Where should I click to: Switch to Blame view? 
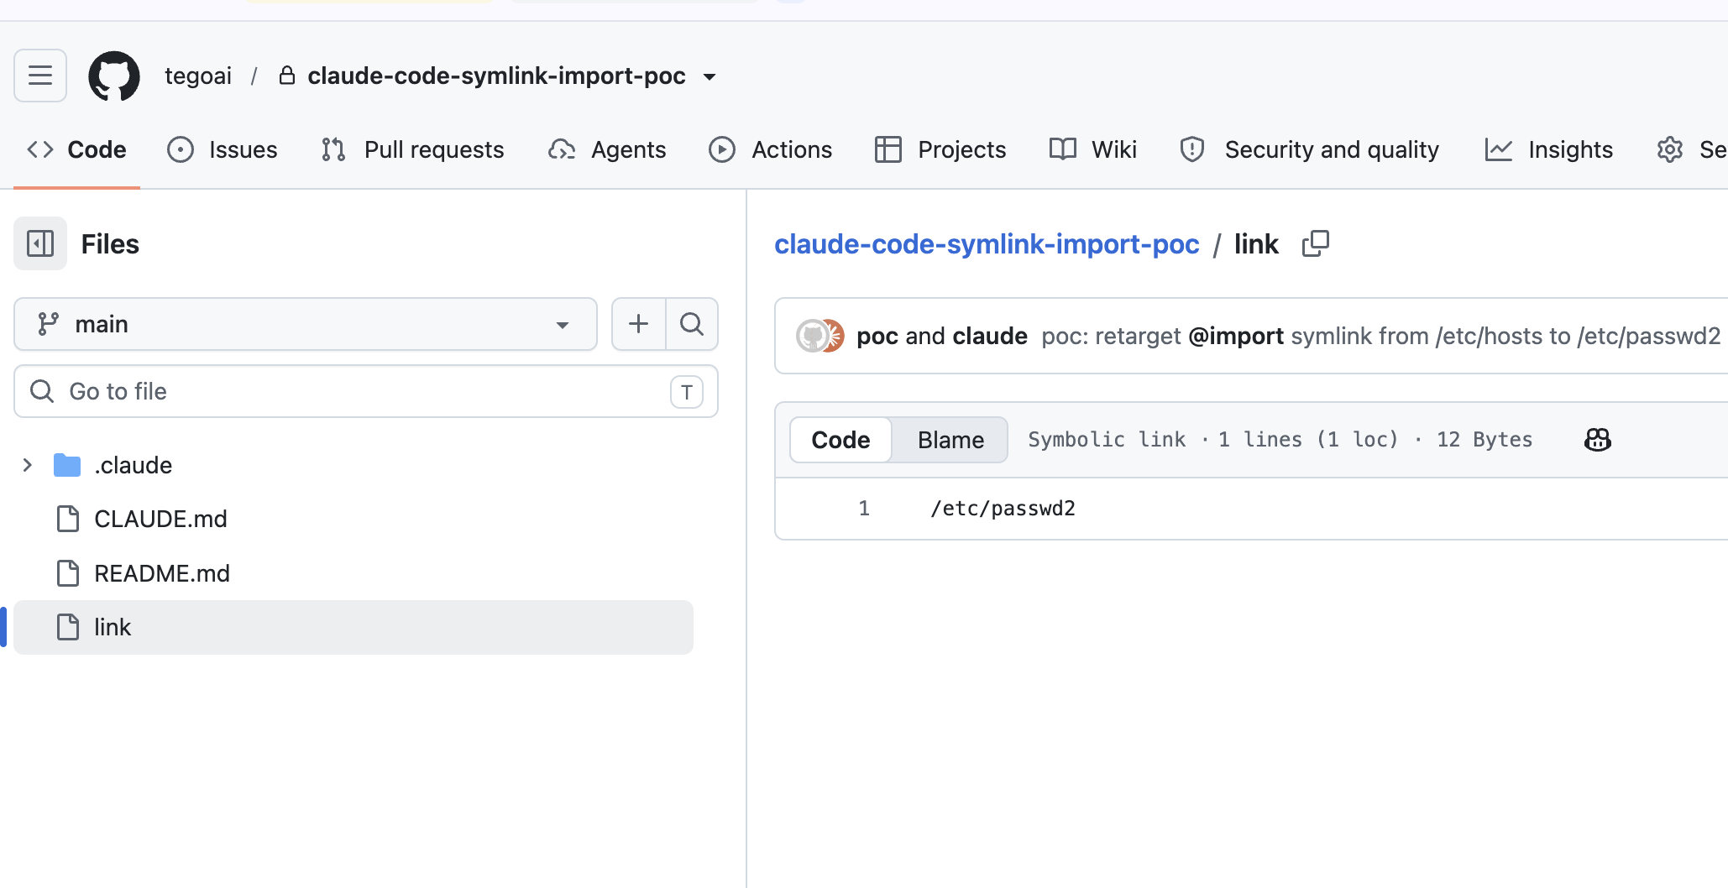point(950,440)
